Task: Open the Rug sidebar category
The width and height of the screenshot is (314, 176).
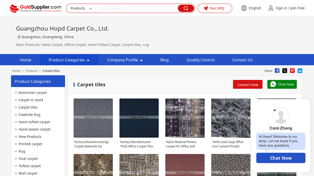Action: coord(22,151)
